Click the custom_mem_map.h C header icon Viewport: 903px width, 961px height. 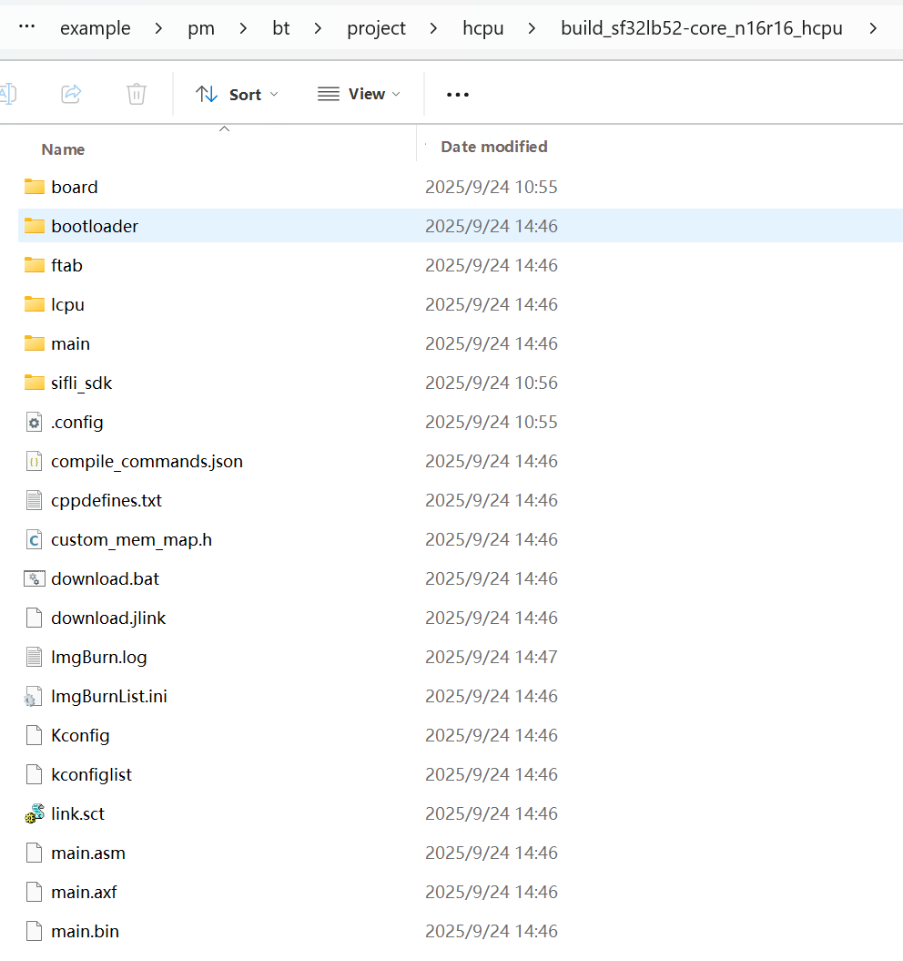35,540
